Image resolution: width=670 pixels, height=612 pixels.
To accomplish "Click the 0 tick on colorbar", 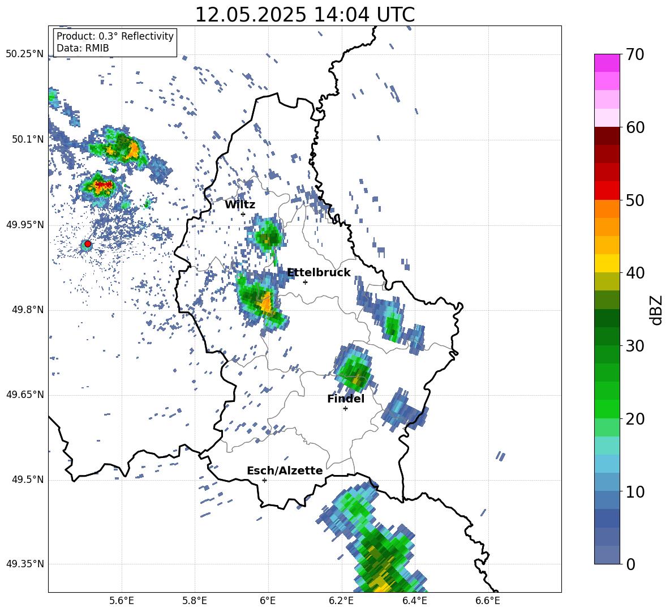I will click(x=630, y=564).
